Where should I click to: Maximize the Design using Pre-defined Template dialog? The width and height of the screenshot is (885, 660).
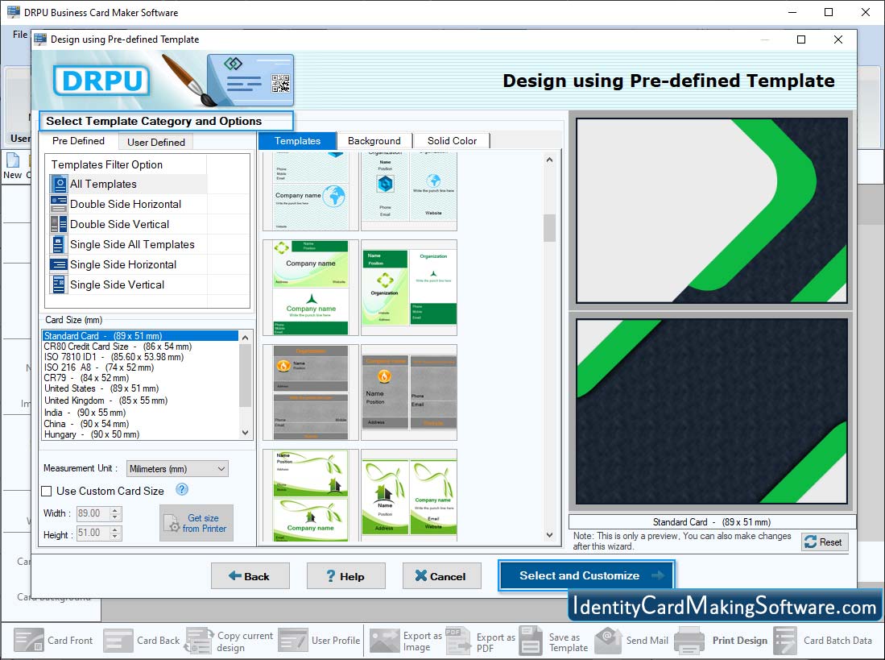(801, 39)
